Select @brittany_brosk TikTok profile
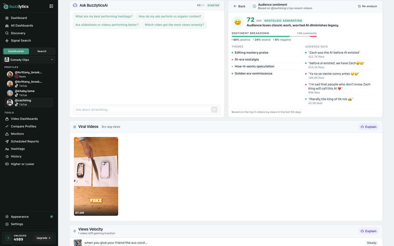The image size is (394, 246). click(x=29, y=84)
